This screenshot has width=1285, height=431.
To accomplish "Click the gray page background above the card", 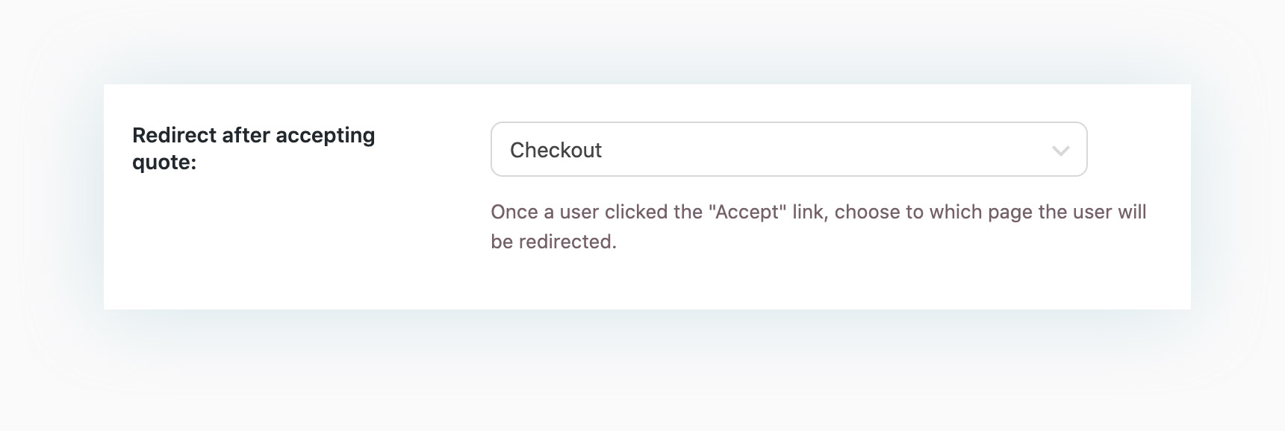I will 642,41.
